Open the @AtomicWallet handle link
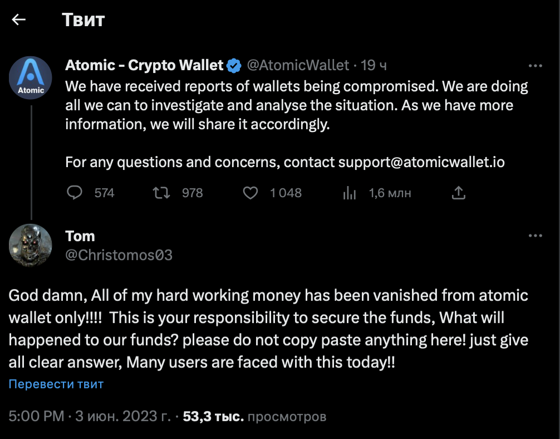Viewport: 560px width, 439px height. tap(298, 66)
